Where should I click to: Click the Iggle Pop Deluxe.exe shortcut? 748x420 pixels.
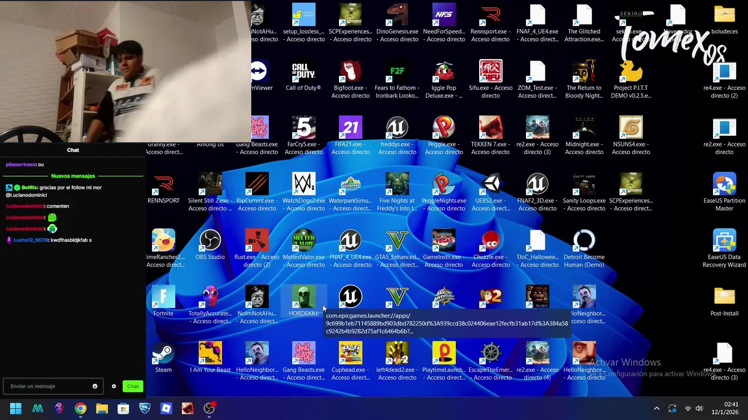click(444, 79)
